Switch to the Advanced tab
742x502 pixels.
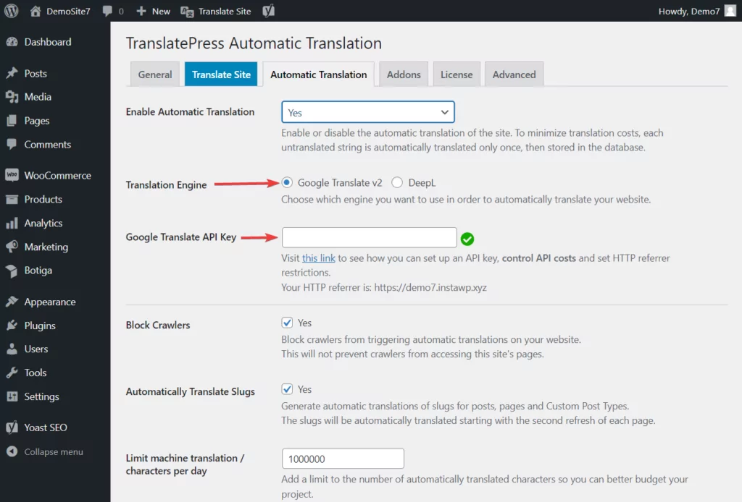tap(514, 75)
